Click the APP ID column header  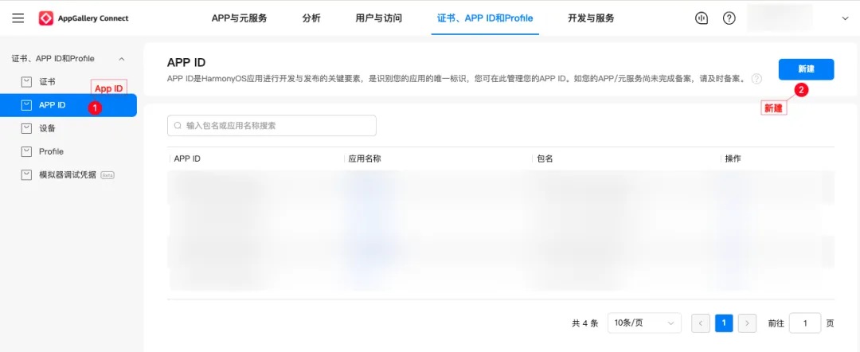pos(187,158)
